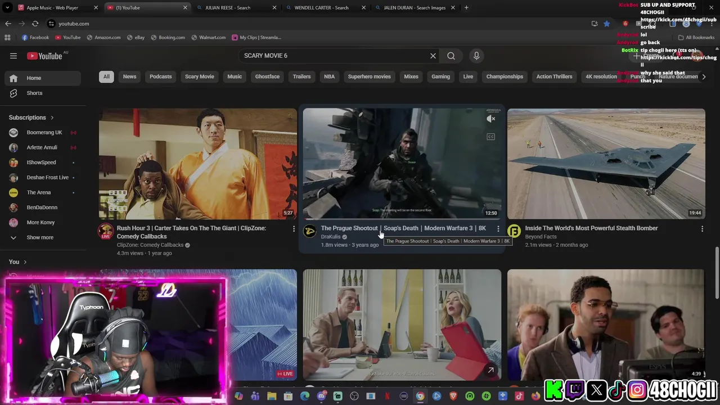View site information icon beside youtube.com
Image resolution: width=720 pixels, height=405 pixels.
click(51, 24)
